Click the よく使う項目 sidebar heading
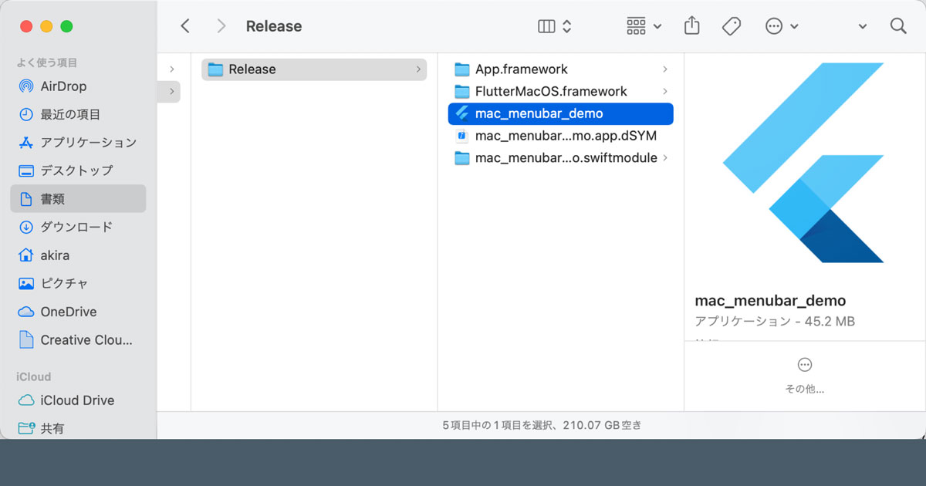This screenshot has width=926, height=486. click(47, 62)
